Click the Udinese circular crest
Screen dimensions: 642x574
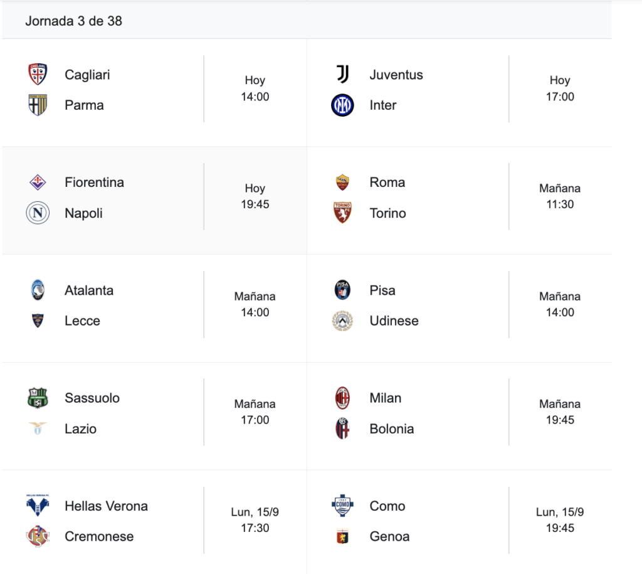(x=342, y=321)
